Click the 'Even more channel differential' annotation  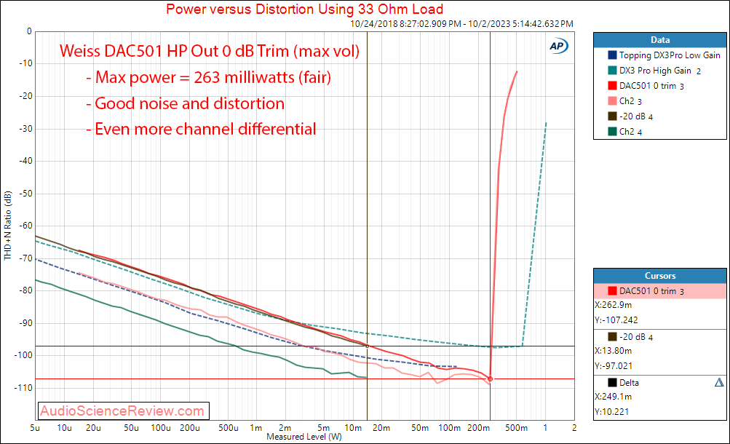point(201,129)
